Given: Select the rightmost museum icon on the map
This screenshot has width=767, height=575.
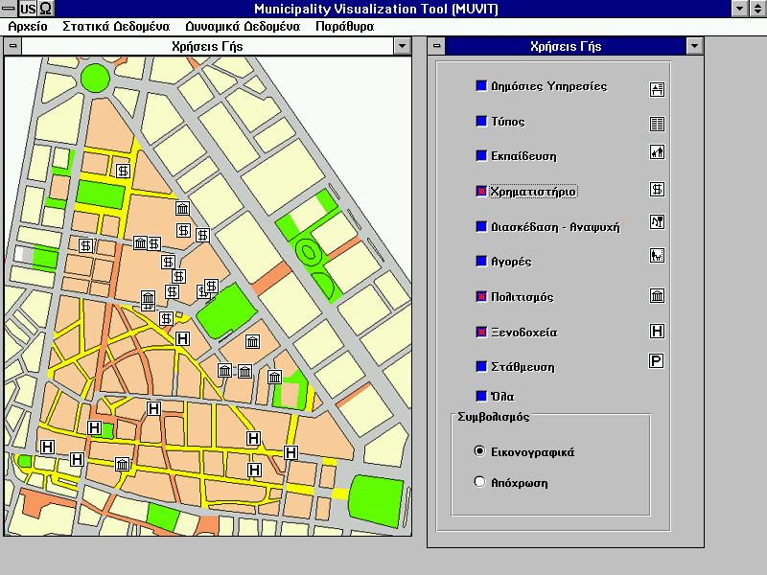Looking at the screenshot, I should [x=274, y=377].
